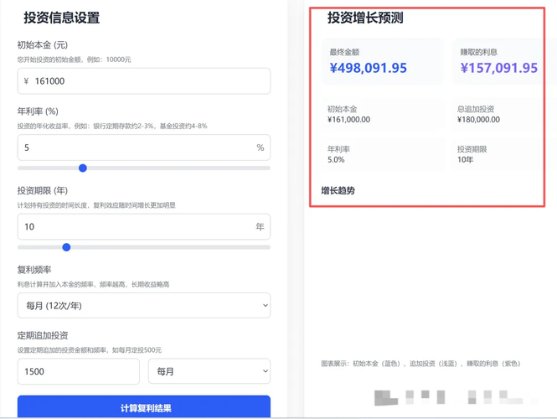557x419 pixels.
Task: Click the 投资信息设置 title
Action: point(62,18)
